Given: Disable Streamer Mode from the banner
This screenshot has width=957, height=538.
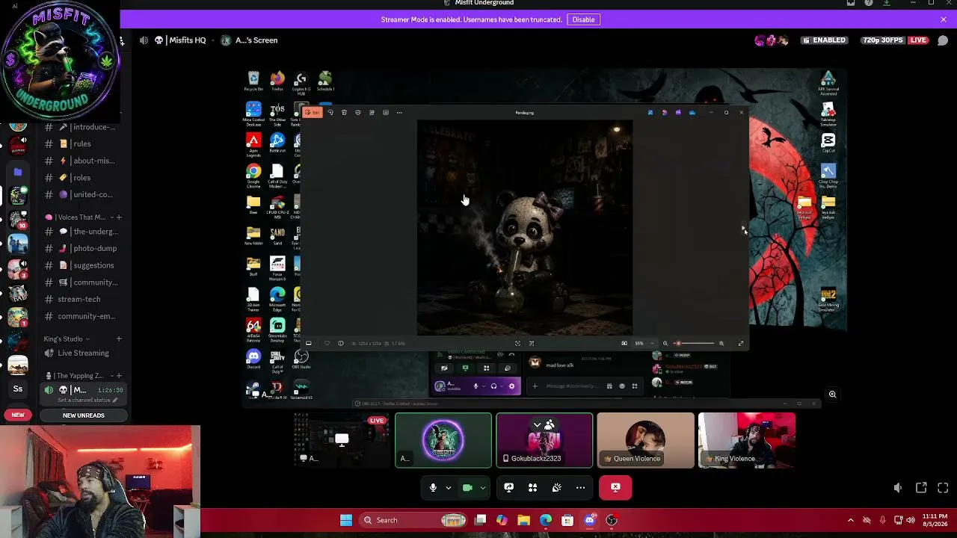Looking at the screenshot, I should 583,19.
